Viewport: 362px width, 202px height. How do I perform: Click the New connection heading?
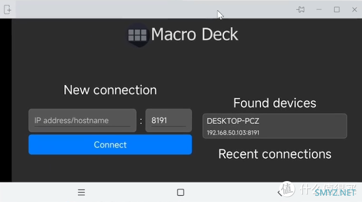pyautogui.click(x=110, y=90)
